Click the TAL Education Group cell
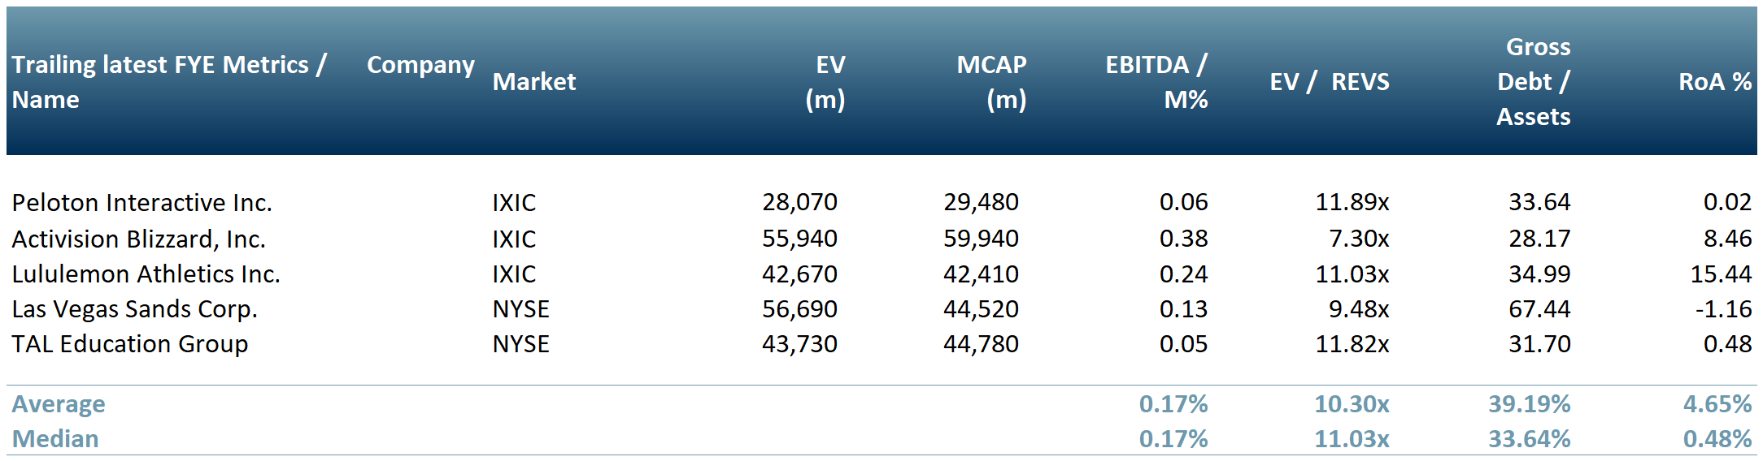 [x=129, y=344]
